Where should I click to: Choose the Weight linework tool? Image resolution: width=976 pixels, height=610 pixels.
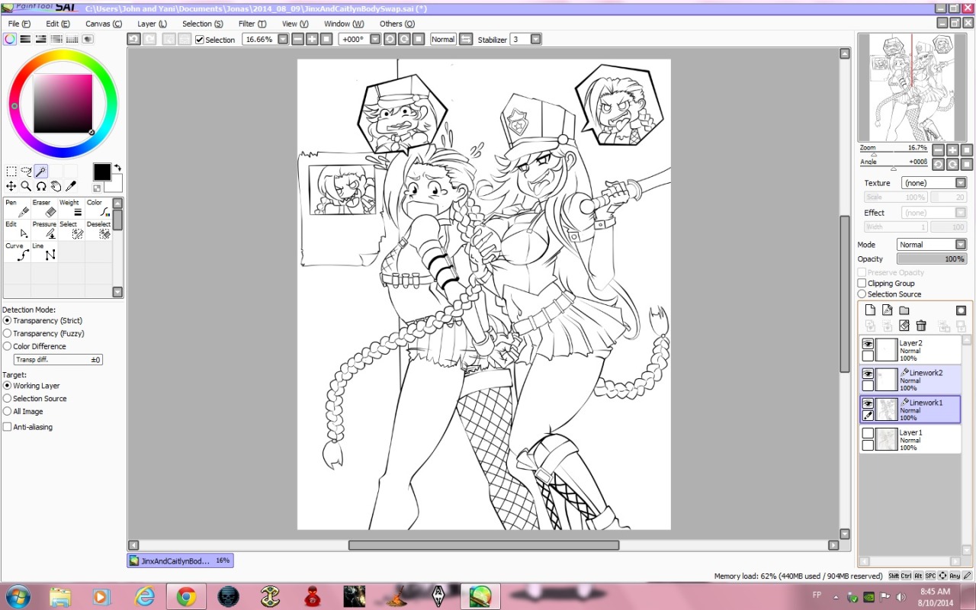point(72,208)
